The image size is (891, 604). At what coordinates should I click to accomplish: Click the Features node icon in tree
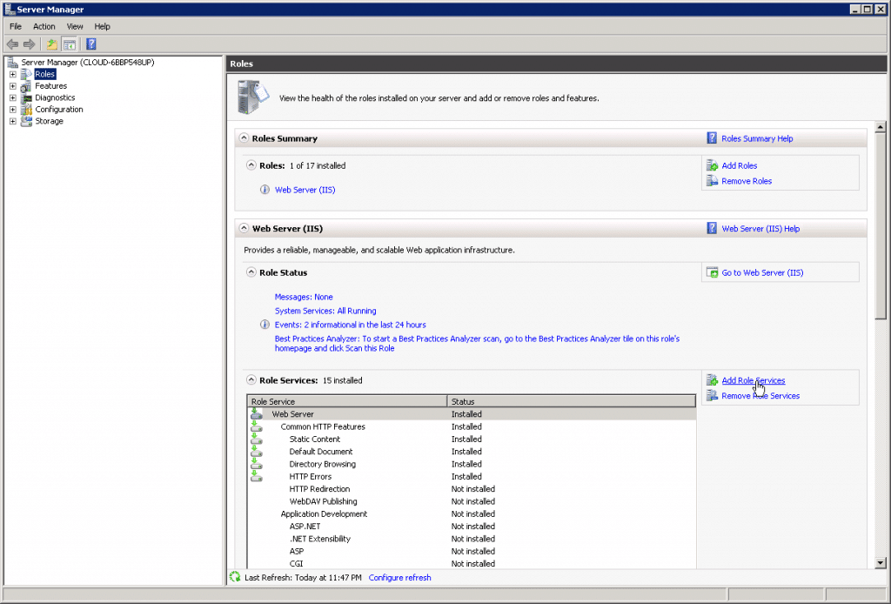[26, 86]
